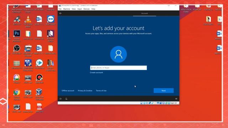Focus the Email, phone, or Skype field

[x=118, y=68]
